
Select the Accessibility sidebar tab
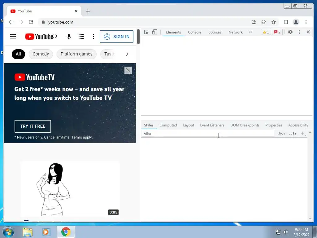click(298, 125)
